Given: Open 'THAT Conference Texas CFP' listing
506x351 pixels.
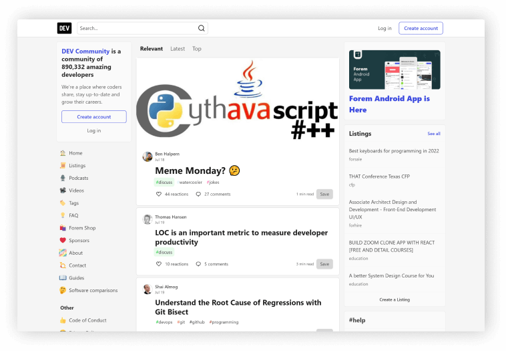Looking at the screenshot, I should pos(379,177).
